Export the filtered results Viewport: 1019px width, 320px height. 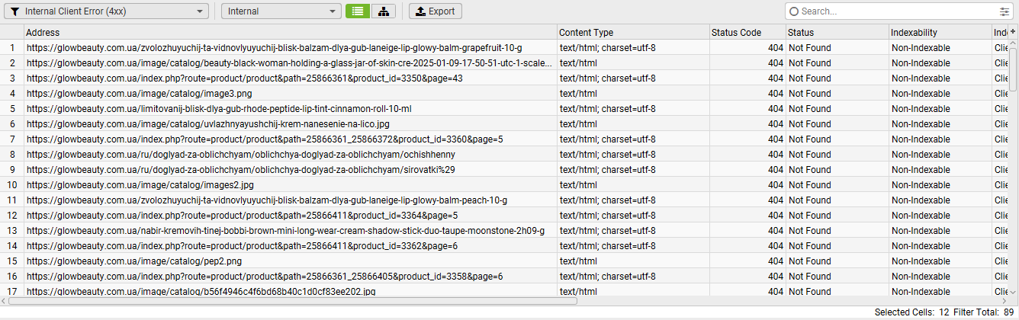click(435, 11)
